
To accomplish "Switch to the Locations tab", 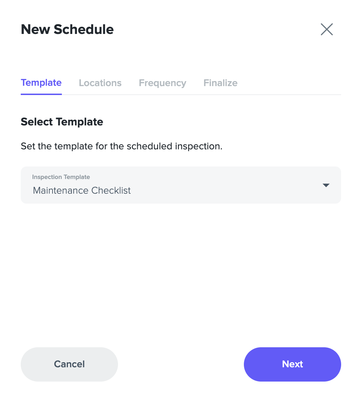I will [x=100, y=83].
